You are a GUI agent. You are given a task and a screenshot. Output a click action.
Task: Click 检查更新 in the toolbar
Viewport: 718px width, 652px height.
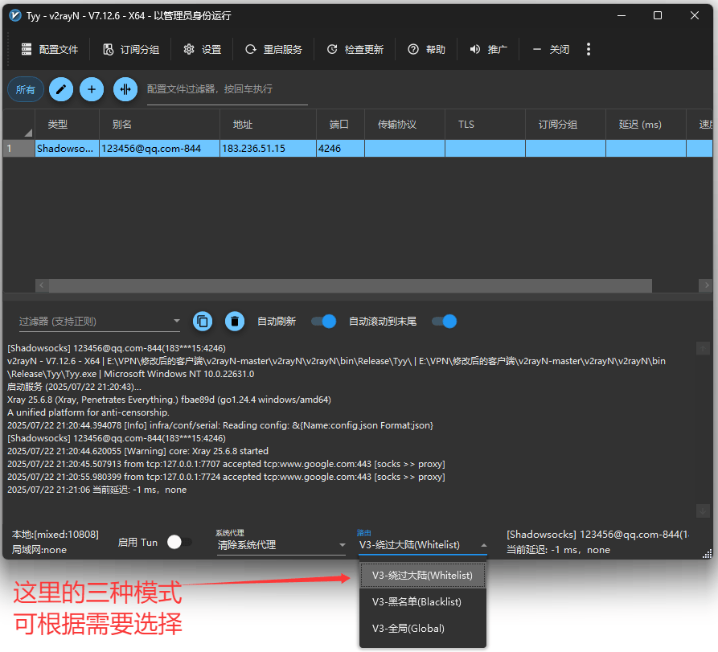pos(355,50)
